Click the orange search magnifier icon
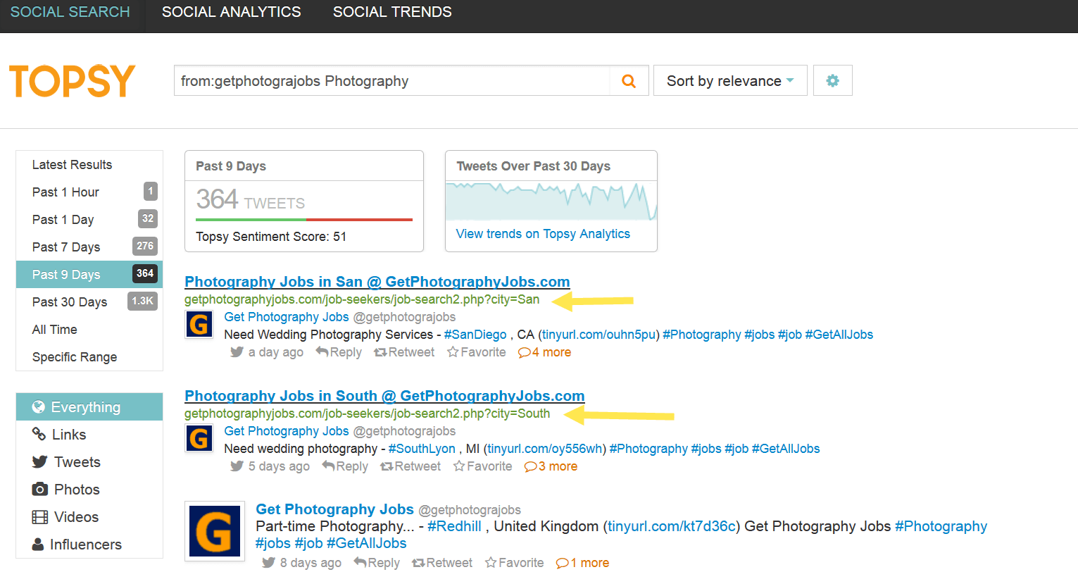Screen dimensions: 1078x572 coord(629,81)
